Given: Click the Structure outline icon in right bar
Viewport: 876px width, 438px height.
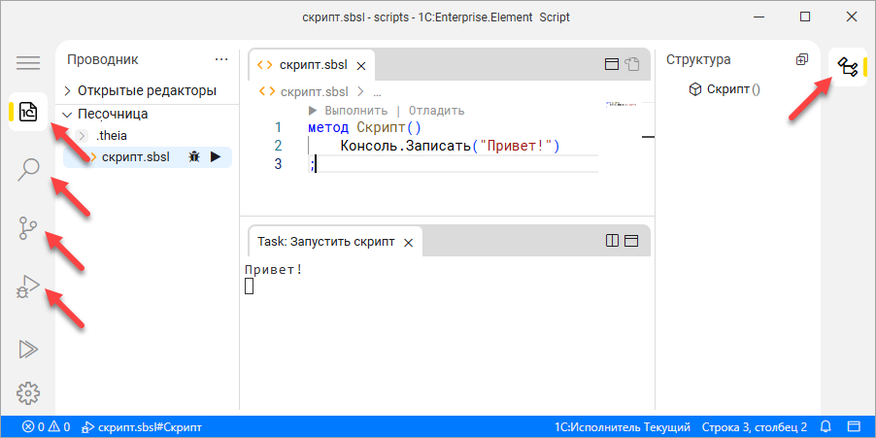Looking at the screenshot, I should [847, 67].
